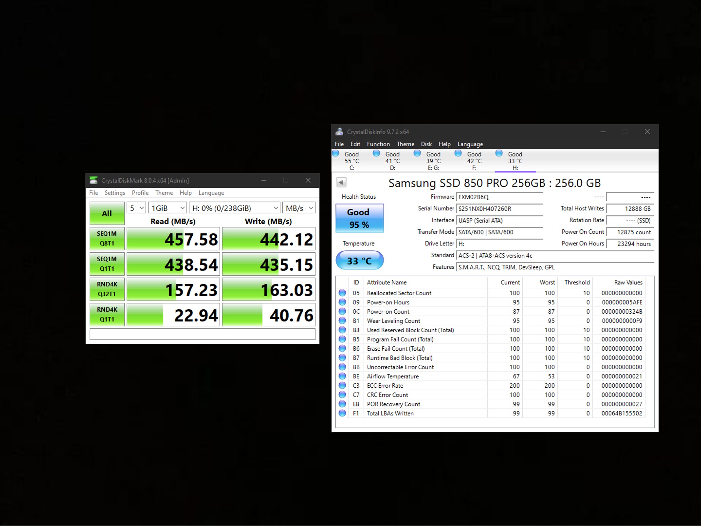Screen dimensions: 701x526
Task: Click the 40.76 RND4K Q1T1 write result
Action: [x=269, y=315]
